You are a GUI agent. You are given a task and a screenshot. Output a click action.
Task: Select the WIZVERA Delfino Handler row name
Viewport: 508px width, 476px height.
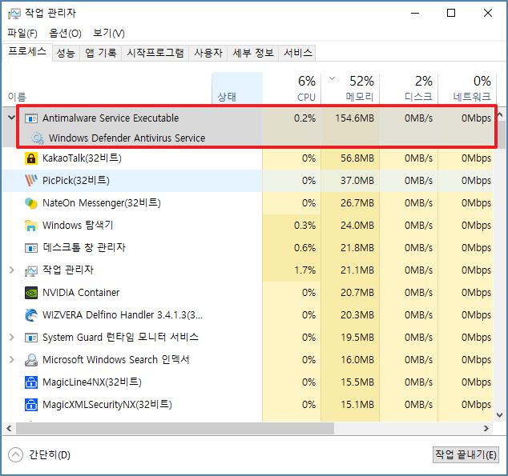[123, 315]
